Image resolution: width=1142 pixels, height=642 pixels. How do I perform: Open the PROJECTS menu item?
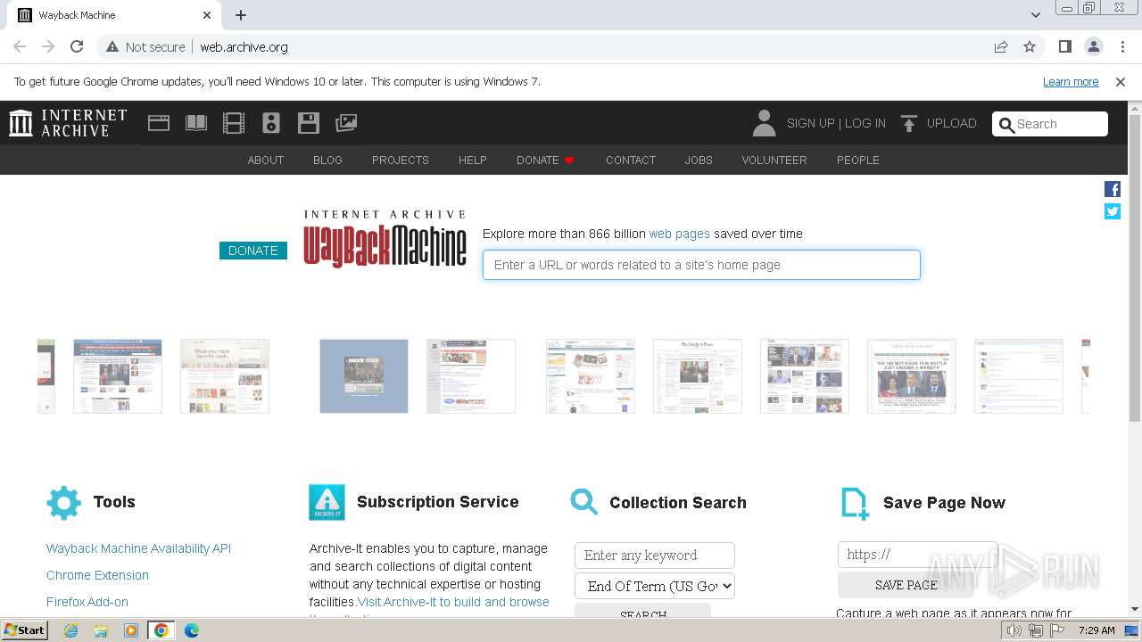(401, 160)
